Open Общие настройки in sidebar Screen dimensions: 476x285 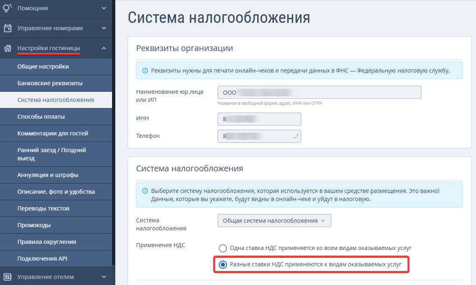point(56,66)
